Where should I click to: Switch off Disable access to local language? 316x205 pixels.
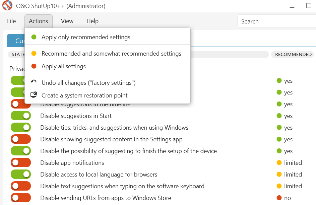(21, 174)
